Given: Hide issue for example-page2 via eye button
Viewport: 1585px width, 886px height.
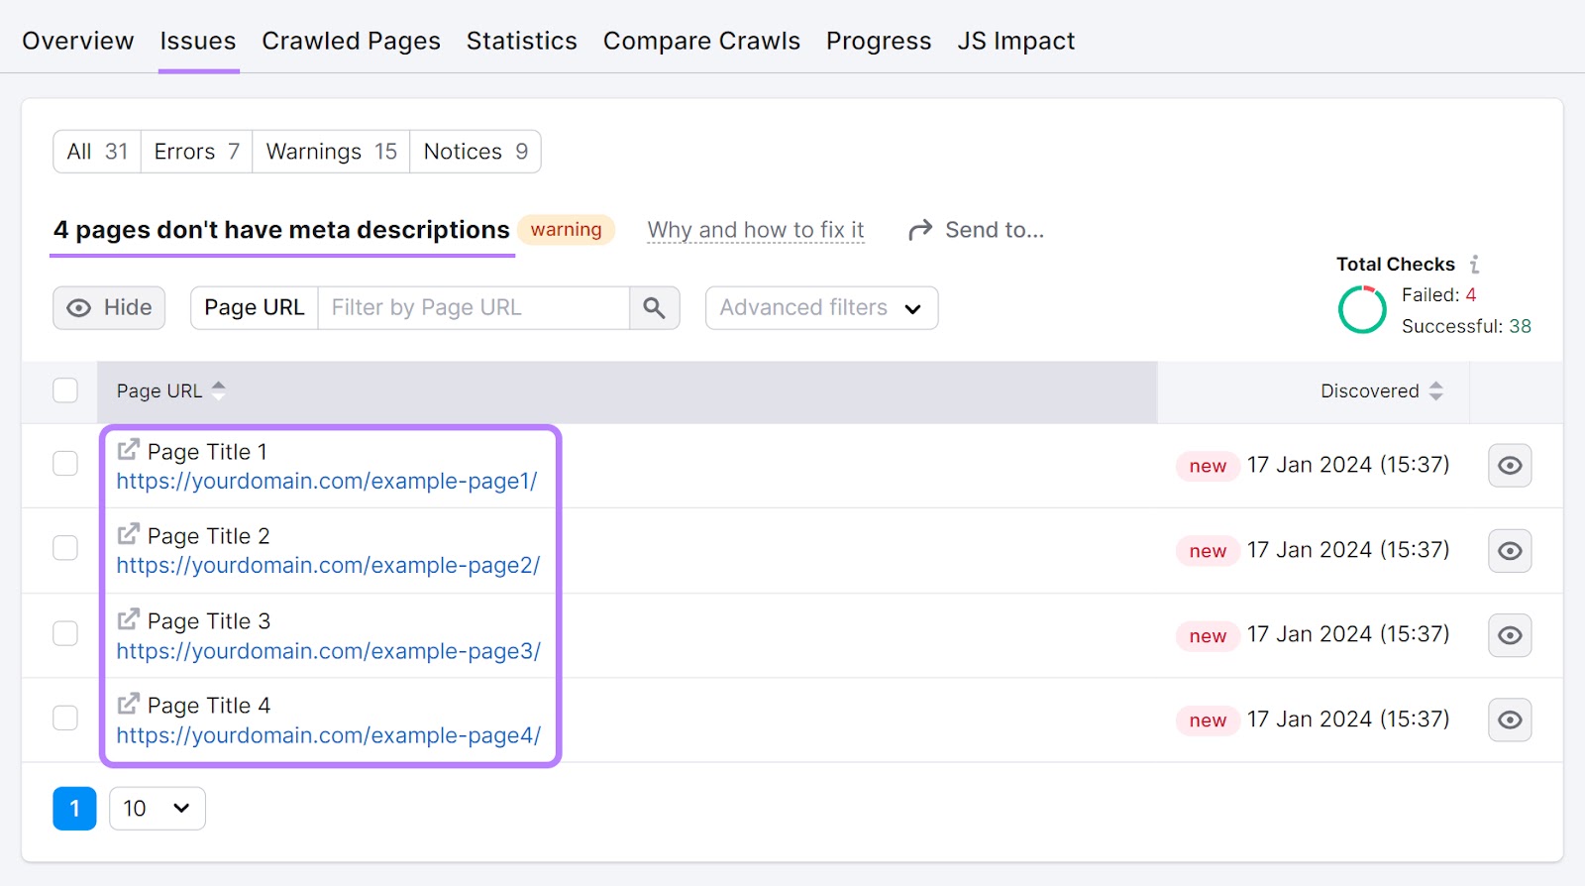Looking at the screenshot, I should pyautogui.click(x=1510, y=551).
